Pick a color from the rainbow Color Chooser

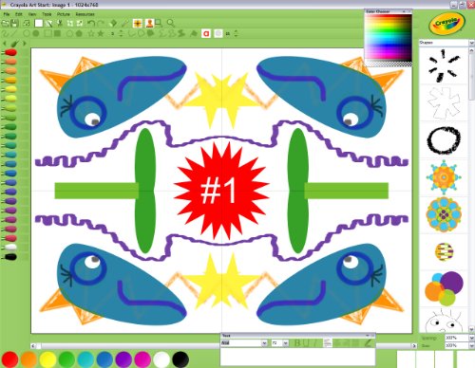pyautogui.click(x=389, y=38)
